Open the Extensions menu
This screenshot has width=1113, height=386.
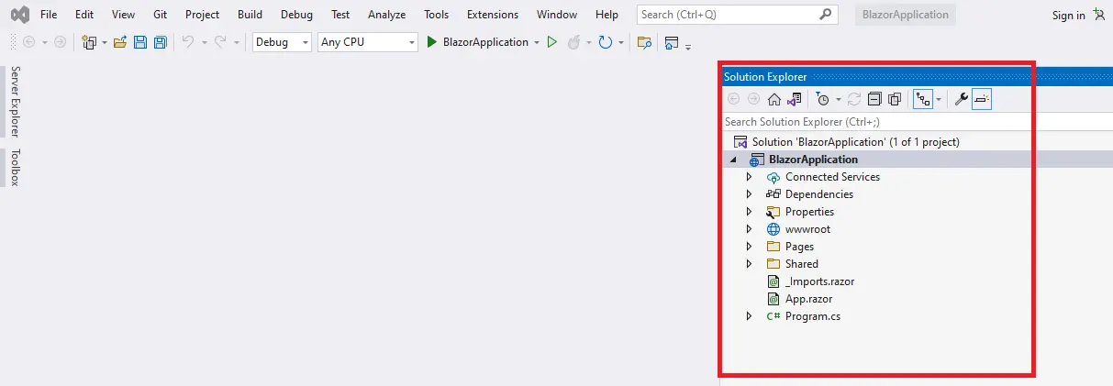tap(493, 15)
